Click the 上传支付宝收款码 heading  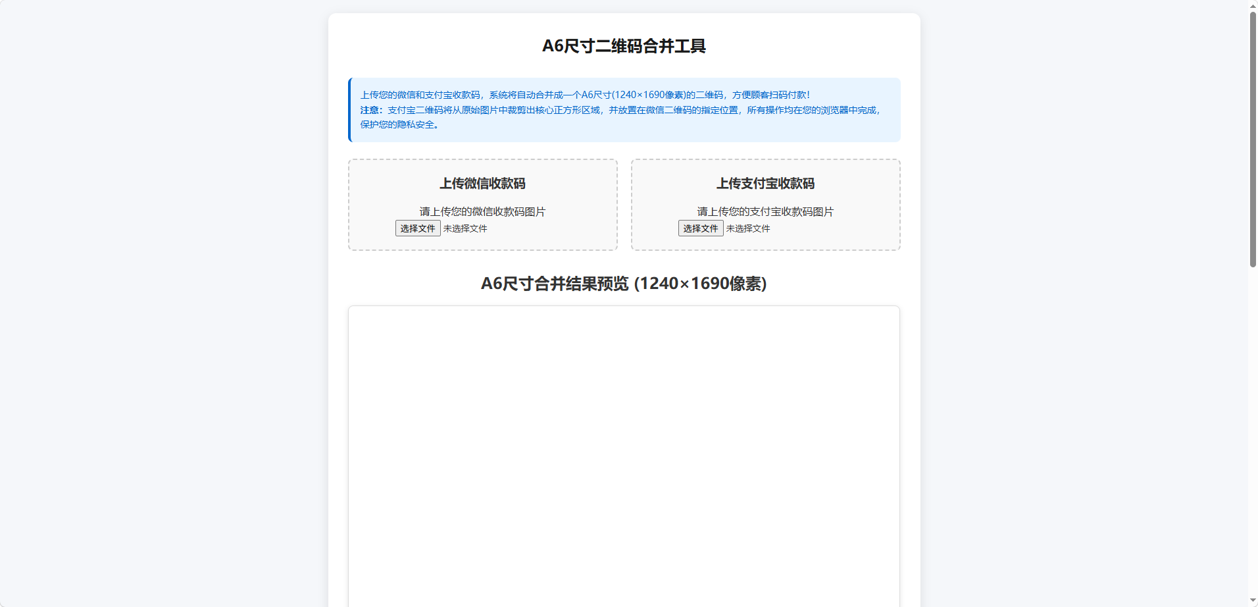tap(766, 184)
